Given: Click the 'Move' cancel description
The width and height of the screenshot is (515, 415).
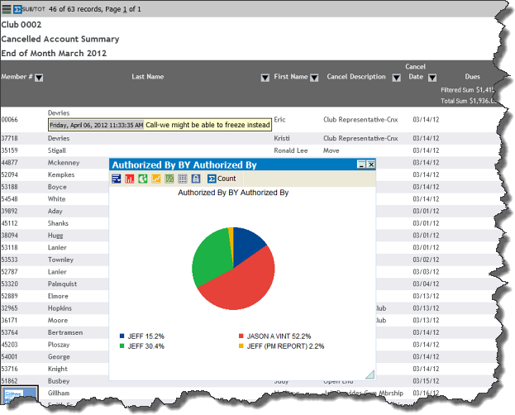Looking at the screenshot, I should point(331,150).
